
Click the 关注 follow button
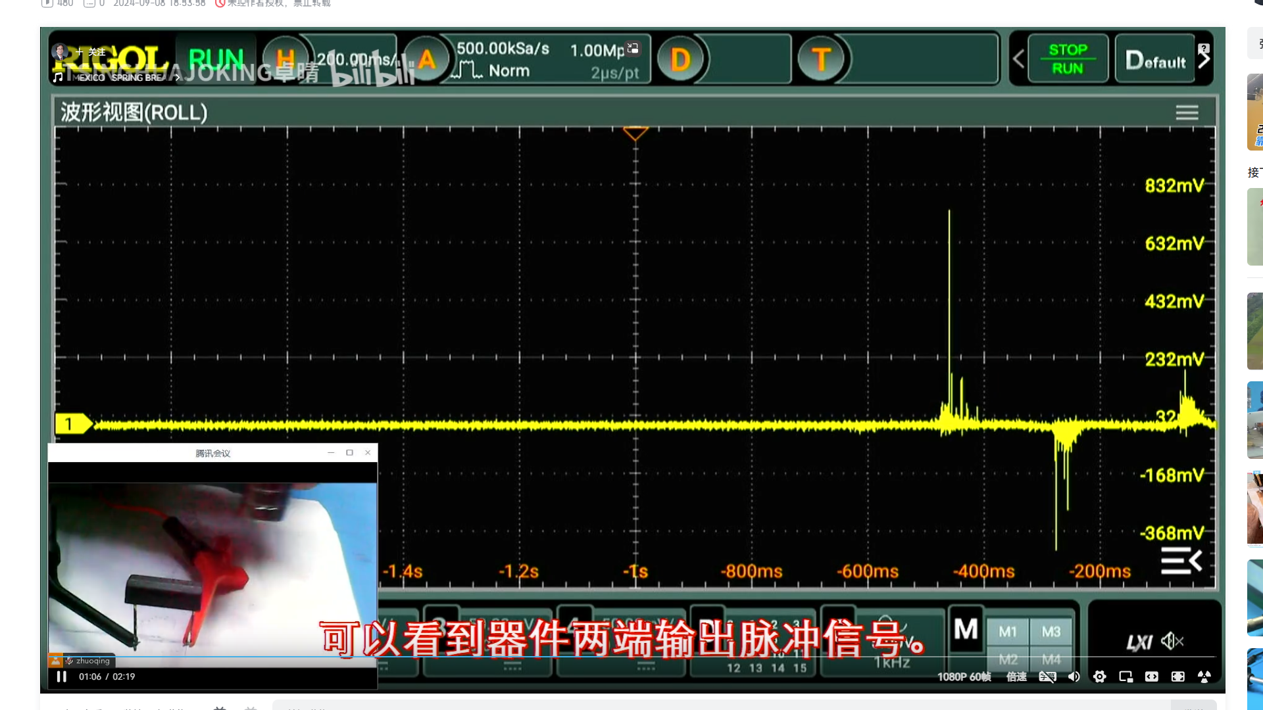(91, 52)
